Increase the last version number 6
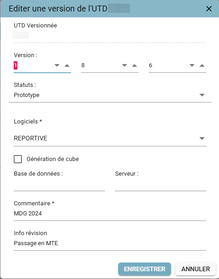Viewport: 219px width, 279px height. click(202, 65)
